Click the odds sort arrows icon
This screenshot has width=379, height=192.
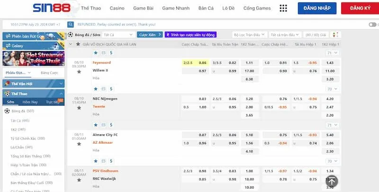click(x=335, y=35)
